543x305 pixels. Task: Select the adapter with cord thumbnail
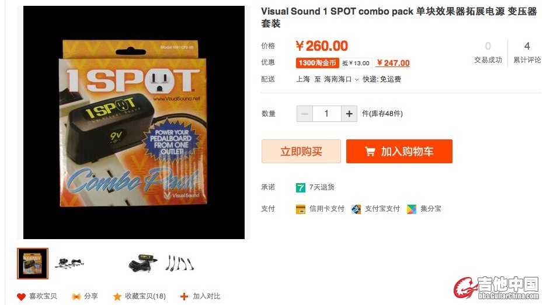142,264
